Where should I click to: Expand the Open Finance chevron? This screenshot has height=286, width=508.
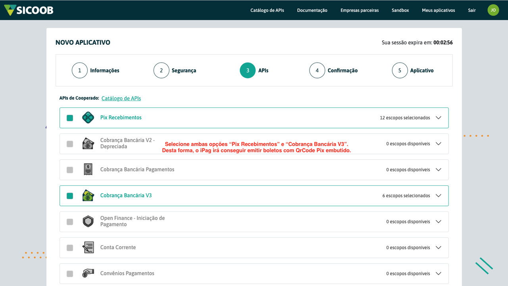pos(439,221)
